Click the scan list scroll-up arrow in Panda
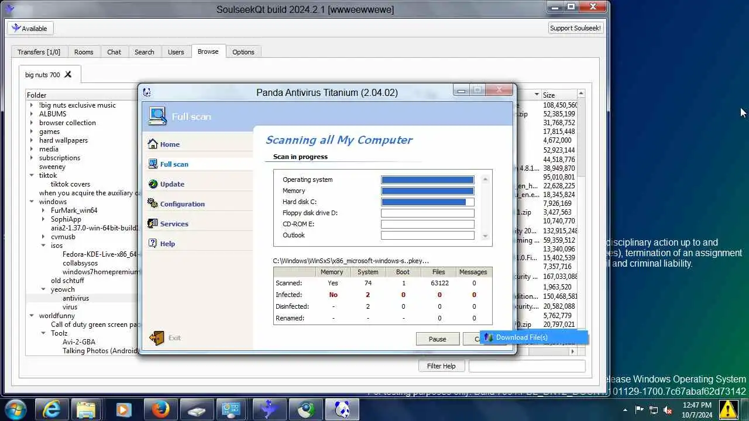The height and width of the screenshot is (421, 749). [485, 180]
